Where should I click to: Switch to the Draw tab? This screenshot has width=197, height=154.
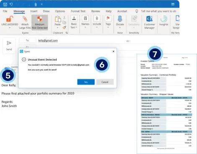46,11
